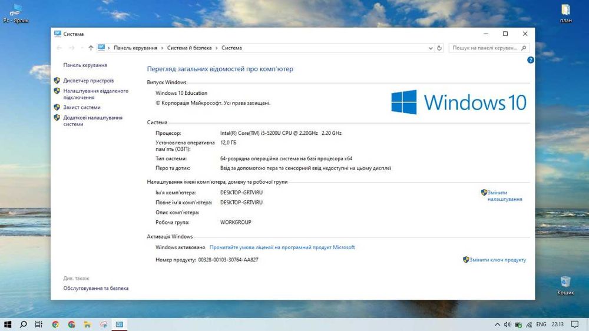Open remote connection settings link
Screen dimensions: 589x331
[96, 94]
